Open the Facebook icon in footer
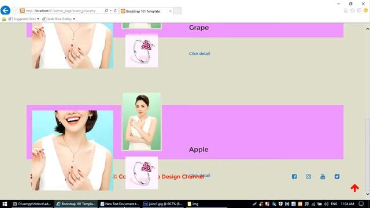The width and height of the screenshot is (370, 208). click(294, 177)
